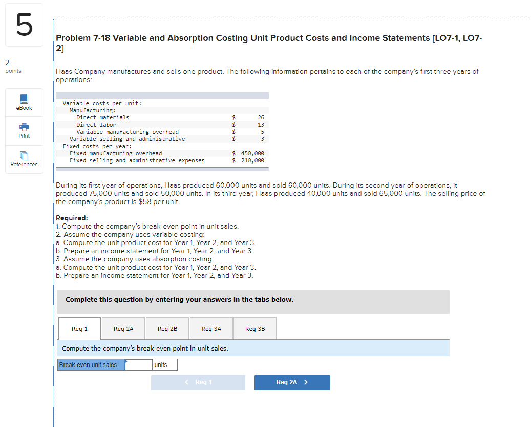Switch to the Req 2A tab
Screen dimensions: 531x427
click(x=123, y=328)
